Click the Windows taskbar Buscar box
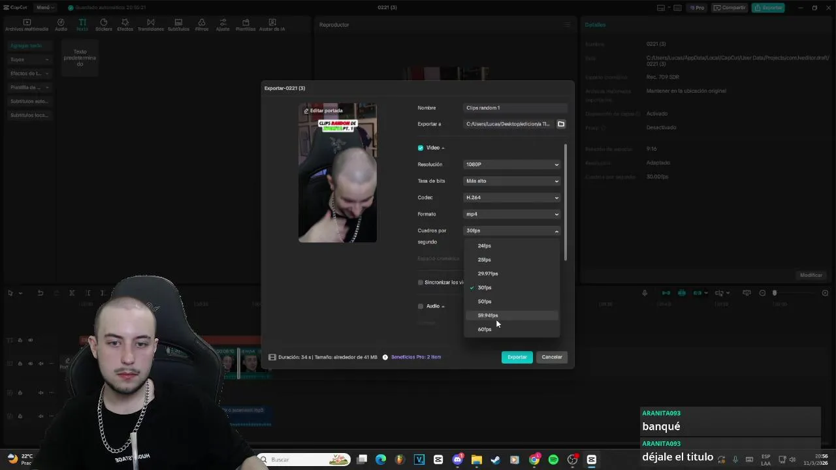Image resolution: width=836 pixels, height=470 pixels. 304,460
